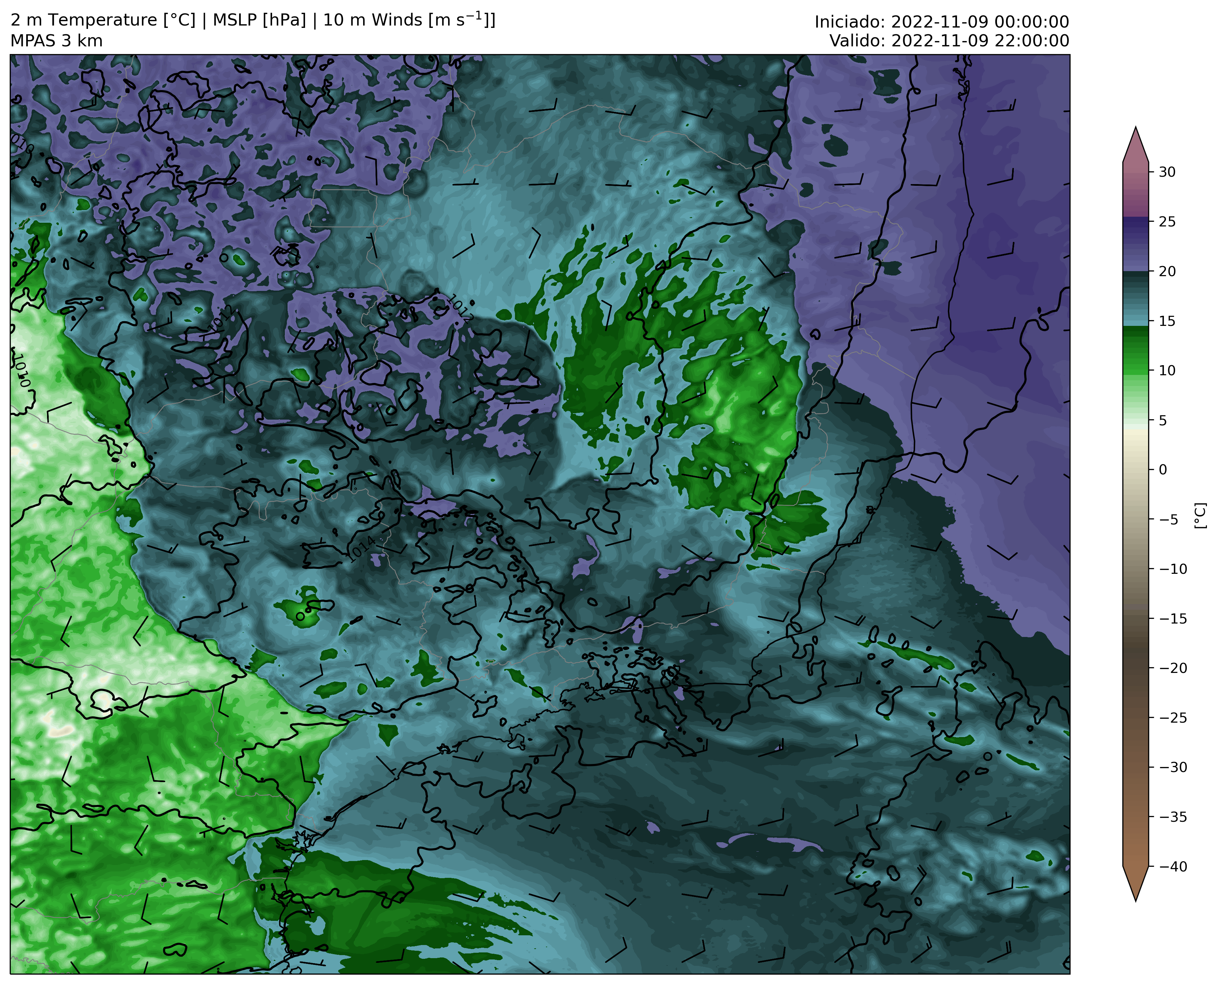Viewport: 1217px width, 984px height.
Task: Click the colorbar tick label −5
Action: click(1168, 519)
